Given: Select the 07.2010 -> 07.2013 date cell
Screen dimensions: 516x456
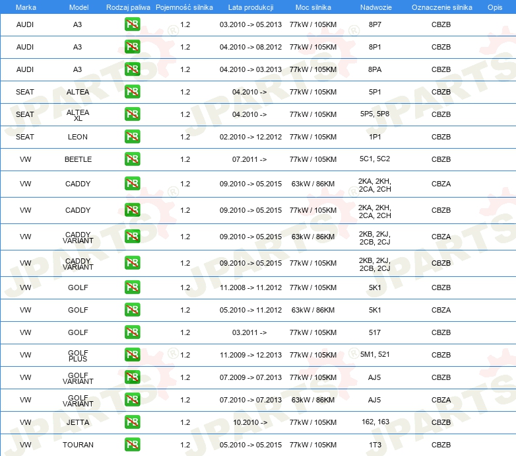Looking at the screenshot, I should [251, 400].
